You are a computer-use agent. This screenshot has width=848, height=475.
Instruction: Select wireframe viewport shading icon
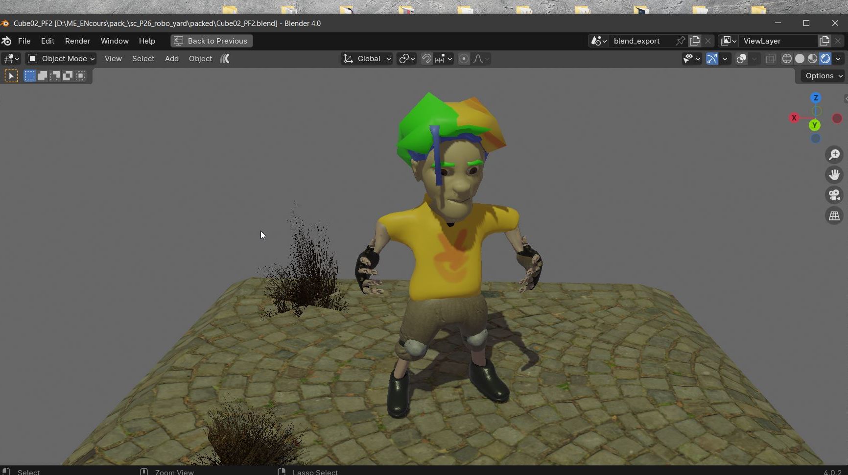tap(787, 59)
